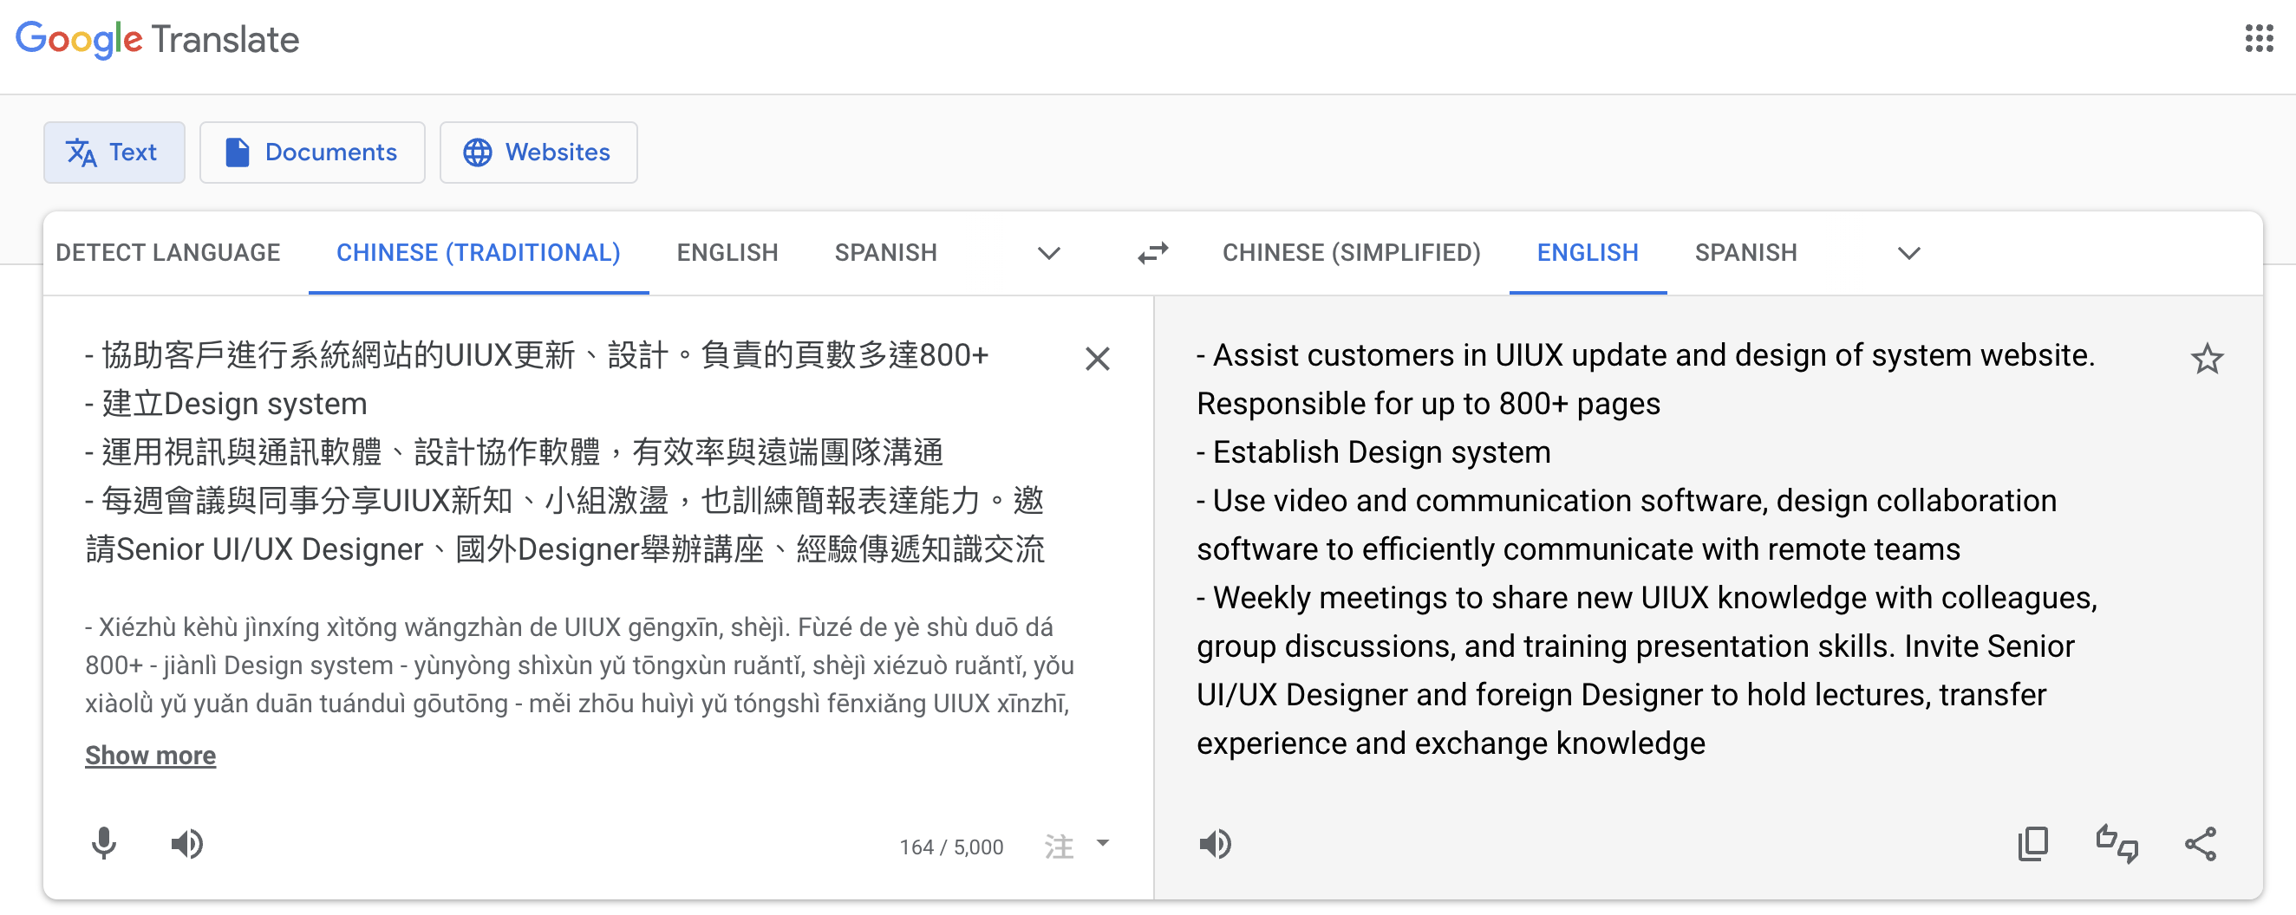Switch to the Documents tab

(312, 152)
